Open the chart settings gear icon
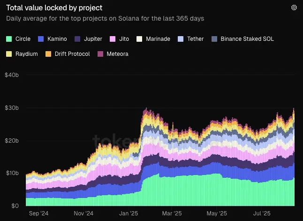 coord(294,8)
